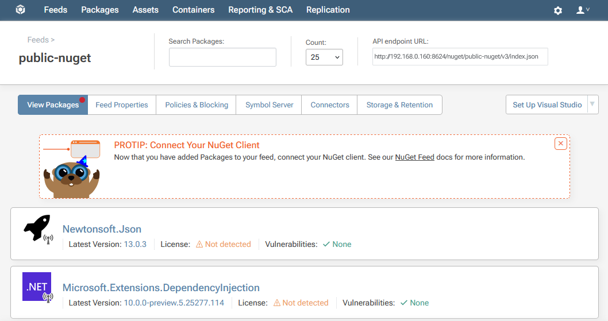Switch to the Feed Properties tab

(122, 105)
